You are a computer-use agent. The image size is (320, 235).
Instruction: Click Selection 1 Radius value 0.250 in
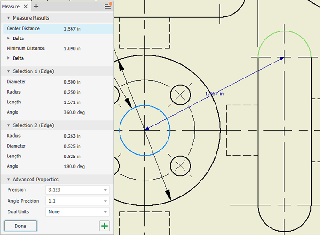pyautogui.click(x=72, y=92)
